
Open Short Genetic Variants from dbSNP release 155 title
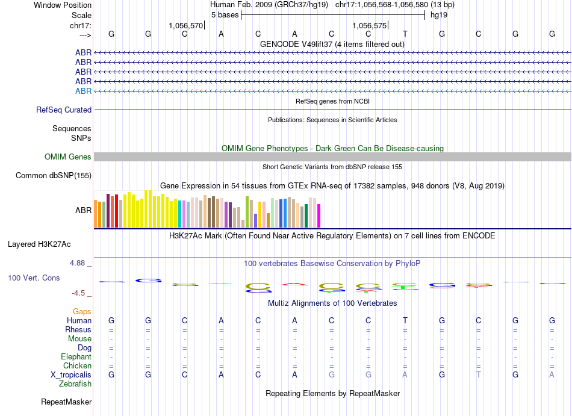[332, 167]
